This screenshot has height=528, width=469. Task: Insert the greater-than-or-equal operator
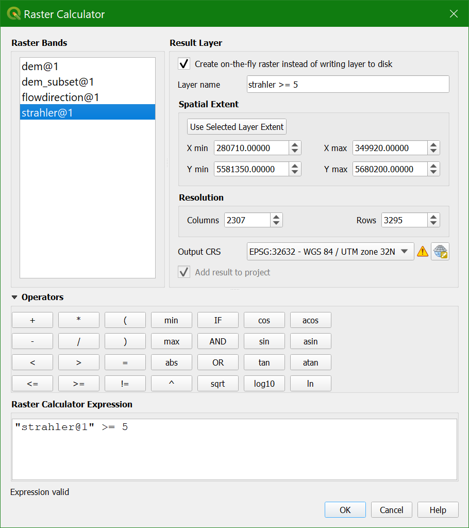point(79,384)
